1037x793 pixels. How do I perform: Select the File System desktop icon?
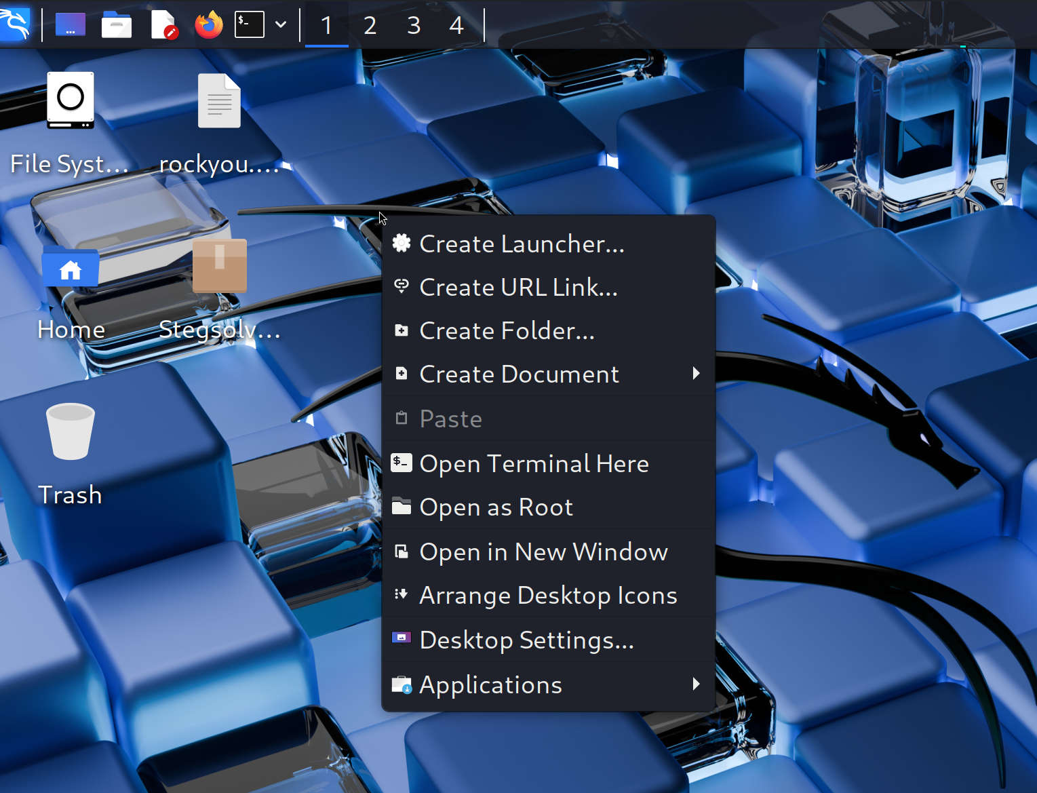pyautogui.click(x=70, y=102)
